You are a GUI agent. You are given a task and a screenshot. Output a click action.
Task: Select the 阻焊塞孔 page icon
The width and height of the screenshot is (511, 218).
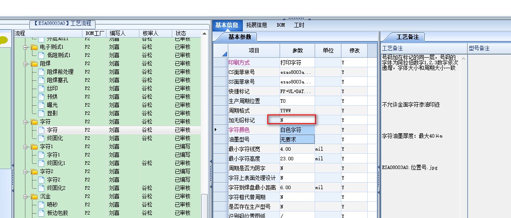[x=41, y=80]
